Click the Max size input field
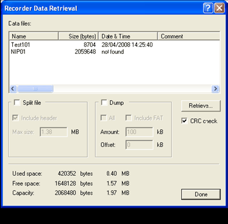 click(x=54, y=132)
